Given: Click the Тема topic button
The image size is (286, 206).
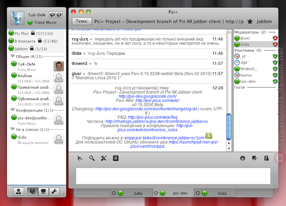Looking at the screenshot, I should (x=82, y=21).
